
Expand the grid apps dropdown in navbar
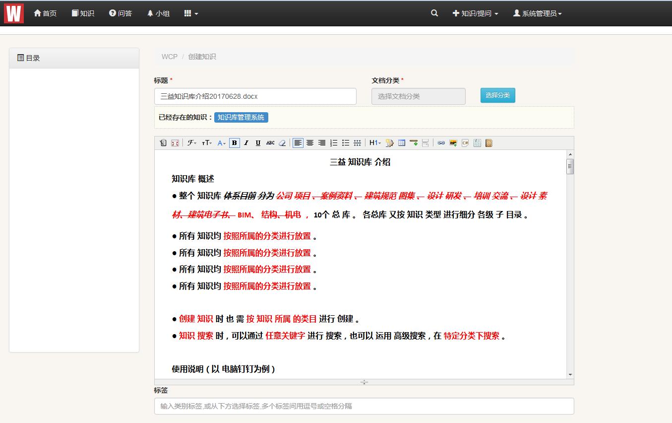click(191, 13)
